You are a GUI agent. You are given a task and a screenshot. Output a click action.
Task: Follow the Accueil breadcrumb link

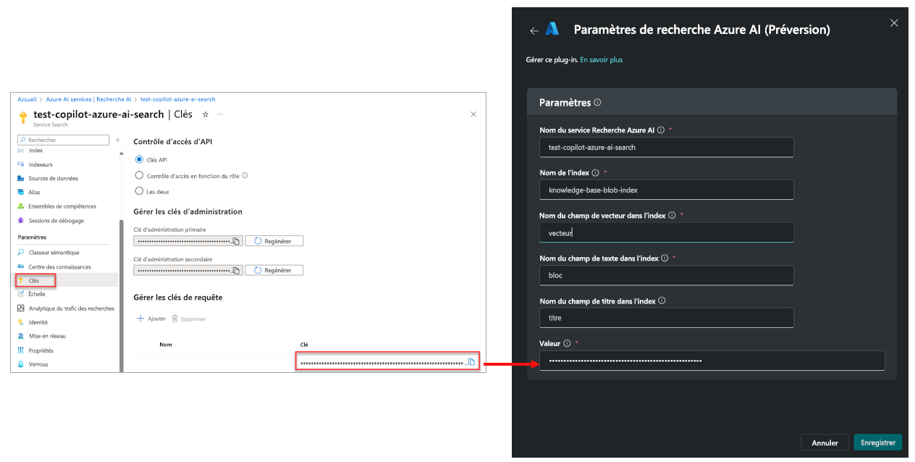pos(27,99)
